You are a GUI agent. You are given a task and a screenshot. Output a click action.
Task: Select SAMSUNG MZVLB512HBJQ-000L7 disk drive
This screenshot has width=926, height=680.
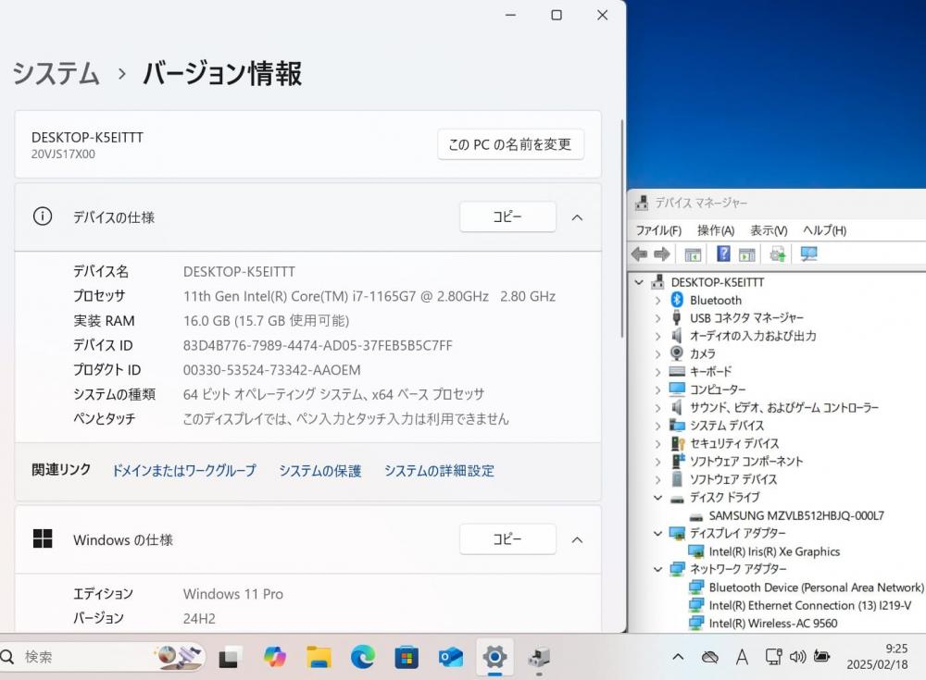pyautogui.click(x=796, y=516)
